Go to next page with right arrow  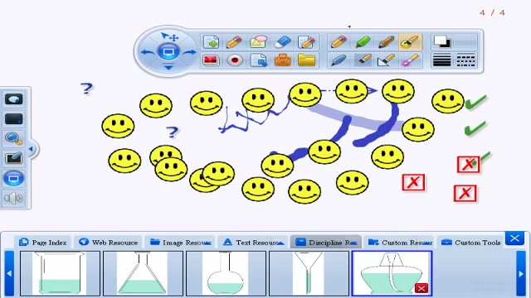190,52
